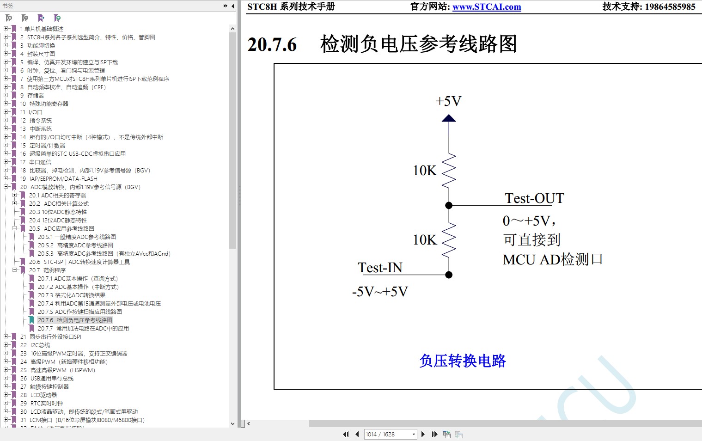Image resolution: width=702 pixels, height=441 pixels.
Task: Open bookmark 31 LCM接口
Action: [82, 420]
